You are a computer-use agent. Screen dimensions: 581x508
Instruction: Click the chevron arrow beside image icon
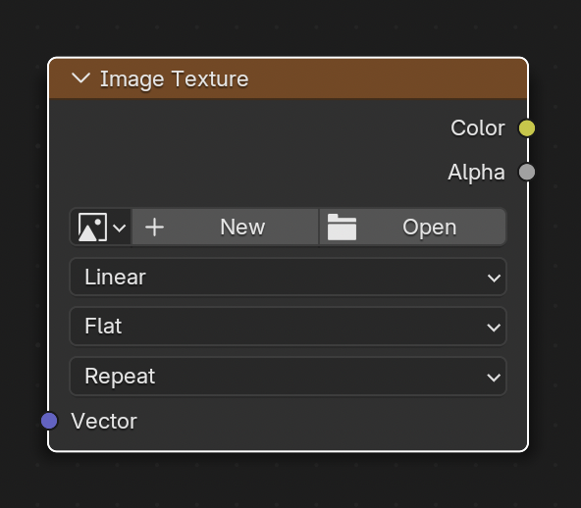tap(120, 228)
